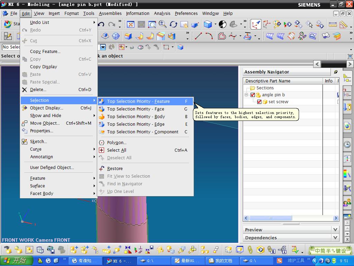Click the black-white face analysis icon
Viewport: 354px width, 266px height.
[223, 24]
